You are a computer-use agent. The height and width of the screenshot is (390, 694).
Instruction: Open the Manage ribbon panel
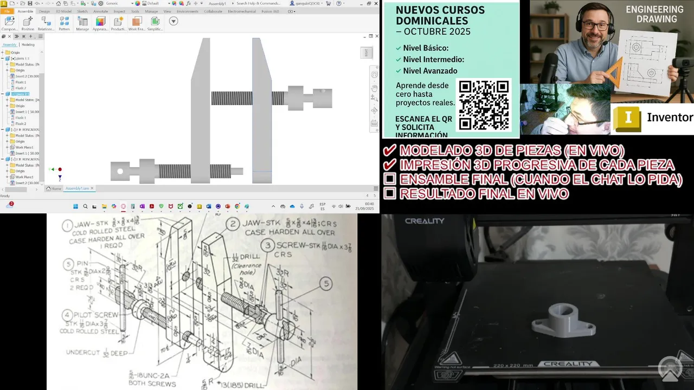coord(82,23)
